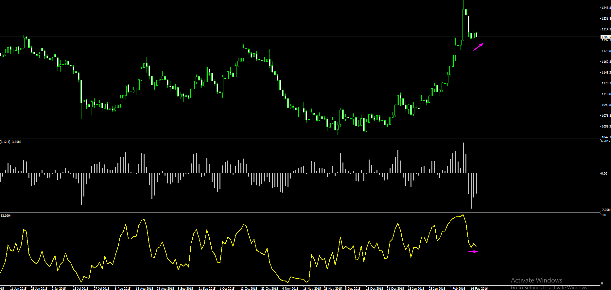Click the 1248.8 price axis label
Image resolution: width=611 pixels, height=290 pixels.
point(606,8)
